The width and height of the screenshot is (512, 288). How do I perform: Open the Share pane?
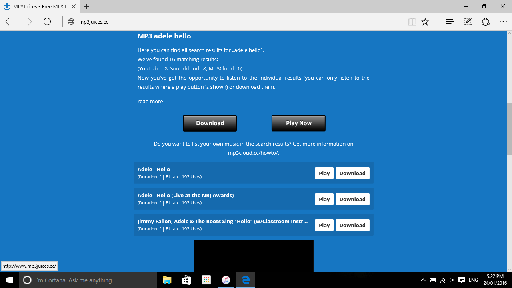(485, 22)
